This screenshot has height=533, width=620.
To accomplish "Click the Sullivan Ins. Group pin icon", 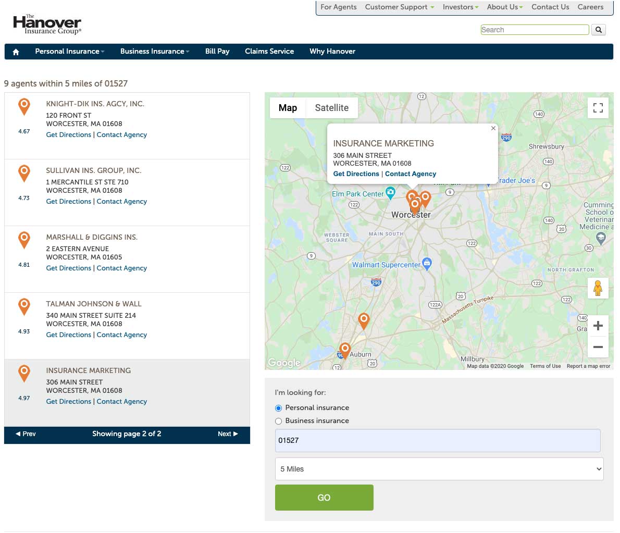I will tap(24, 173).
